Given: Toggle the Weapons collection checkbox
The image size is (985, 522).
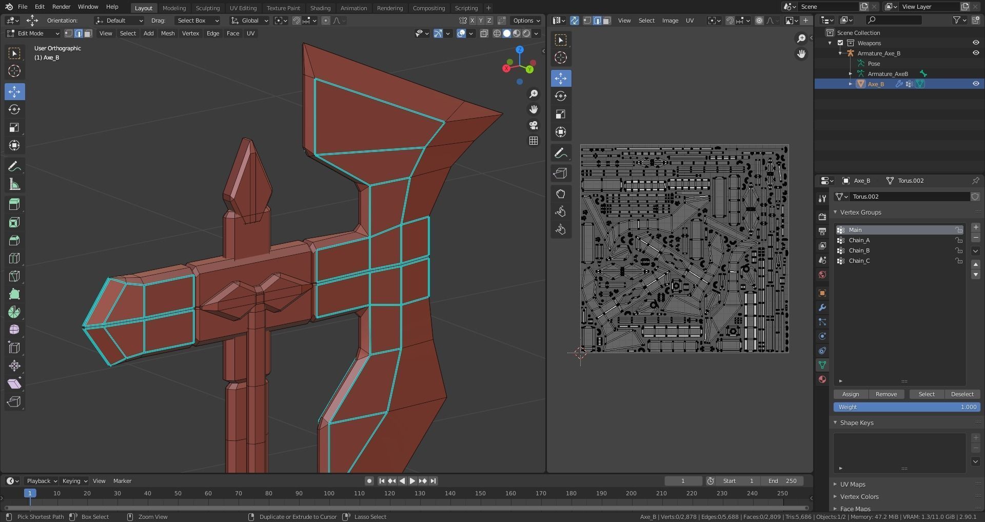Looking at the screenshot, I should 840,43.
